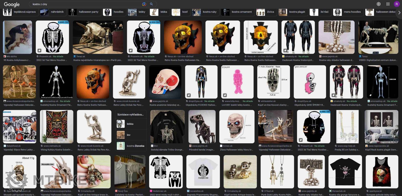This screenshot has width=402, height=196.
Task: Click related search 'lebka'
Action: (131, 124)
